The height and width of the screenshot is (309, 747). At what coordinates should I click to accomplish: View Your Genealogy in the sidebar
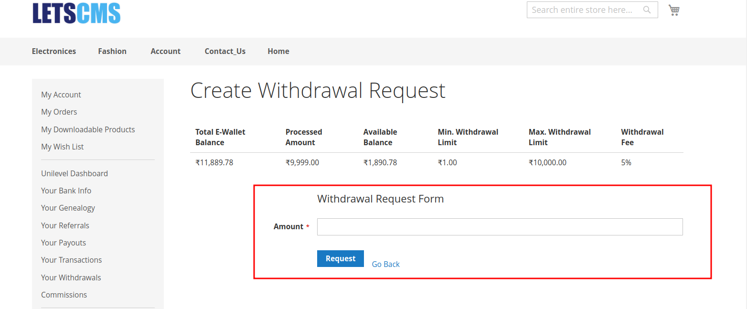click(68, 208)
